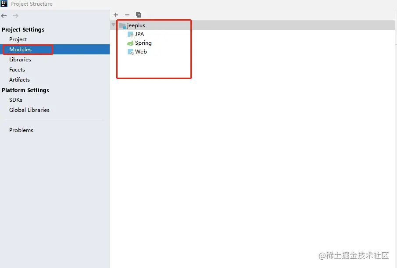Image resolution: width=397 pixels, height=268 pixels.
Task: Click the IntelliJ logo in the title bar
Action: 4,4
